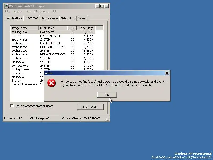
Task: Click the Calub Viem user name cell
Action: 47,32
